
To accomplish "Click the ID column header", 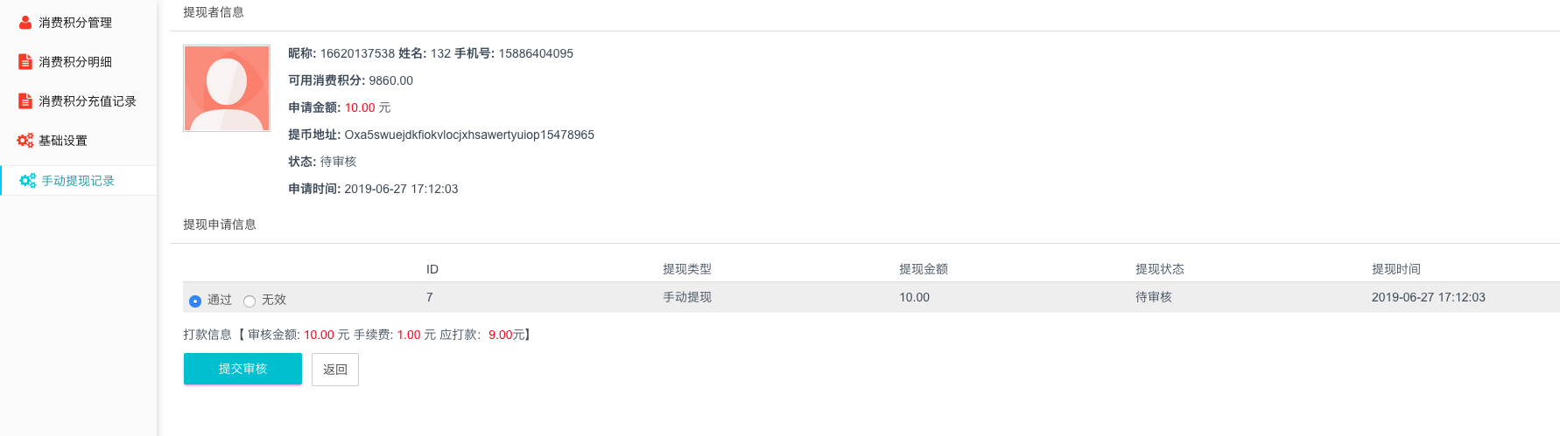I will (x=432, y=269).
